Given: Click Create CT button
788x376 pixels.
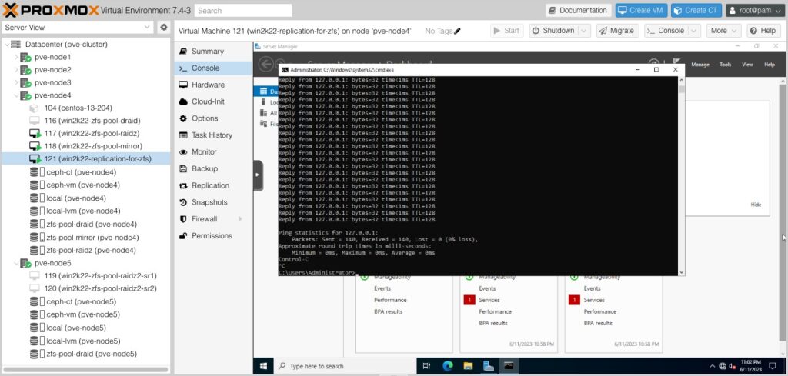Looking at the screenshot, I should (x=696, y=10).
